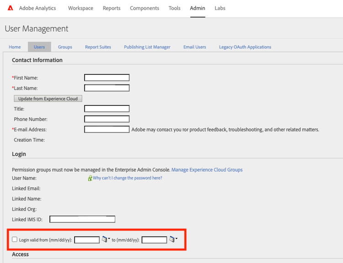The image size is (343, 263).
Task: Open the Legacy OAuth Applications tab
Action: coord(245,47)
